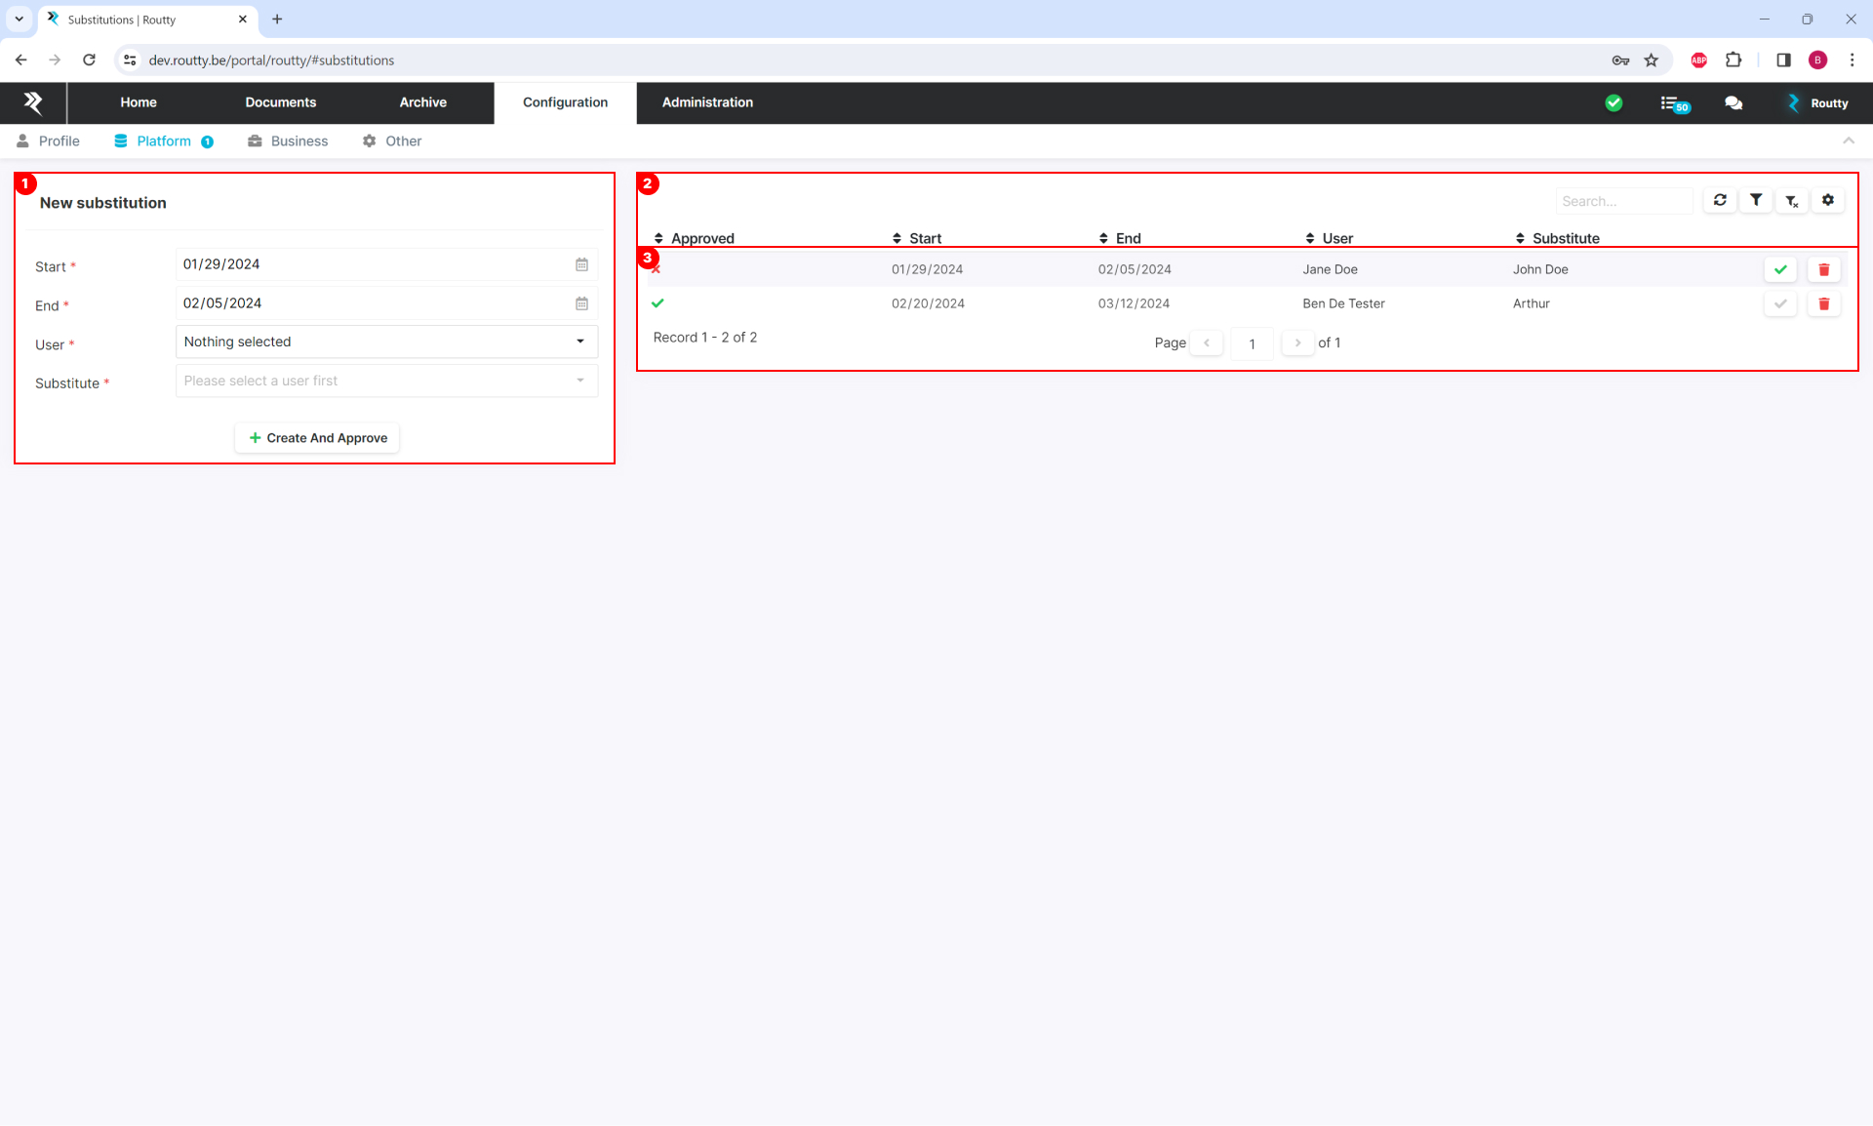
Task: Click the table Search field
Action: tap(1623, 202)
